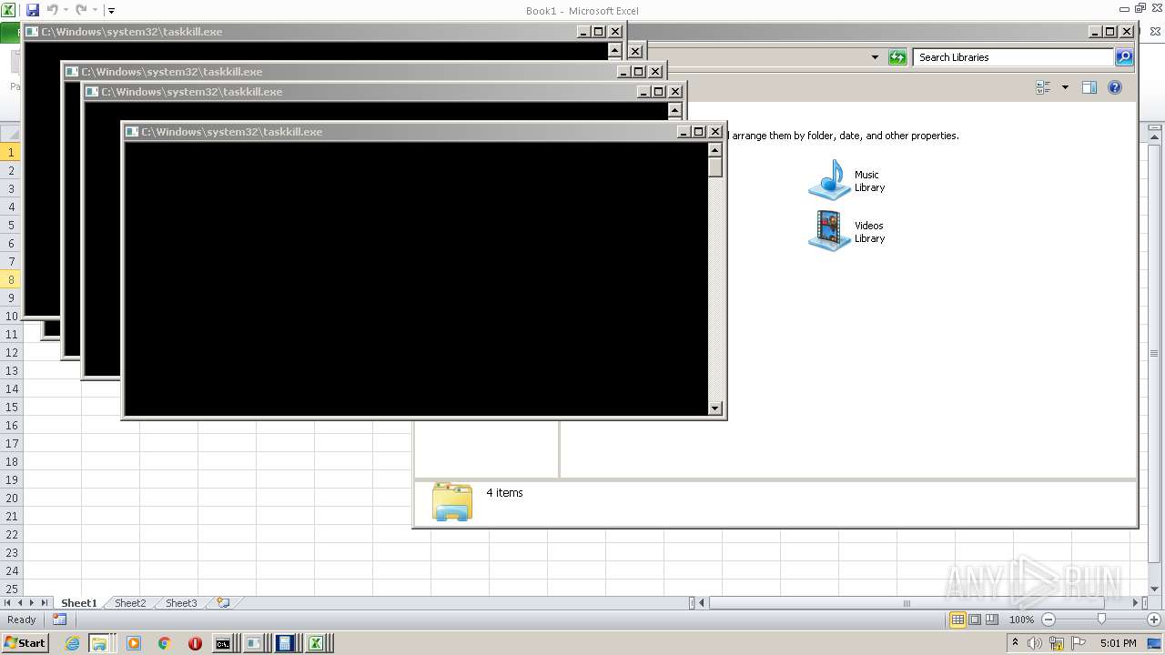Open Windows Explorer from taskbar
Screen dimensions: 1165x655
pos(98,643)
